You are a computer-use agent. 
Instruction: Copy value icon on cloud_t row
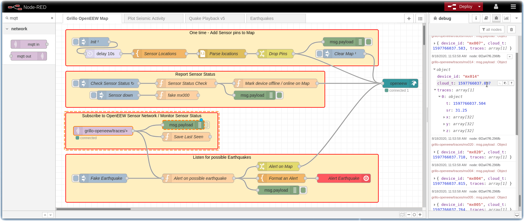(x=505, y=83)
